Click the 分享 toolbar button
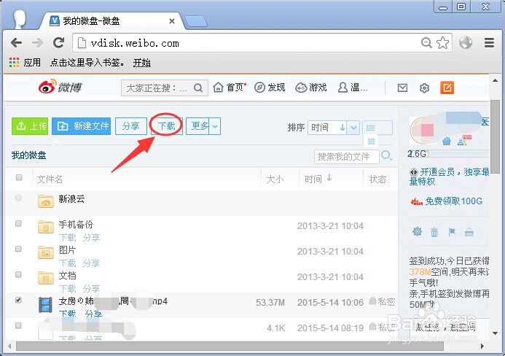 click(130, 125)
